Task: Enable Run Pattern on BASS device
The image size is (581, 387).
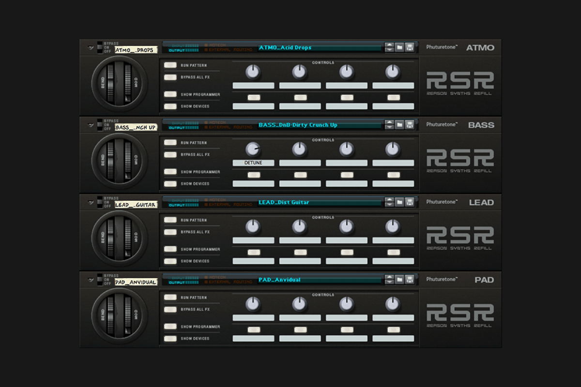Action: (170, 143)
